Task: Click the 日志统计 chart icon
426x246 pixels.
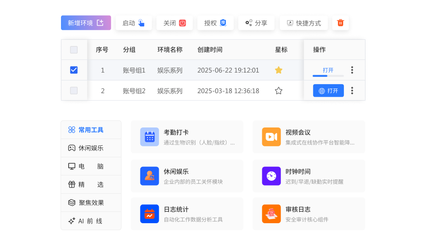Action: pos(149,214)
